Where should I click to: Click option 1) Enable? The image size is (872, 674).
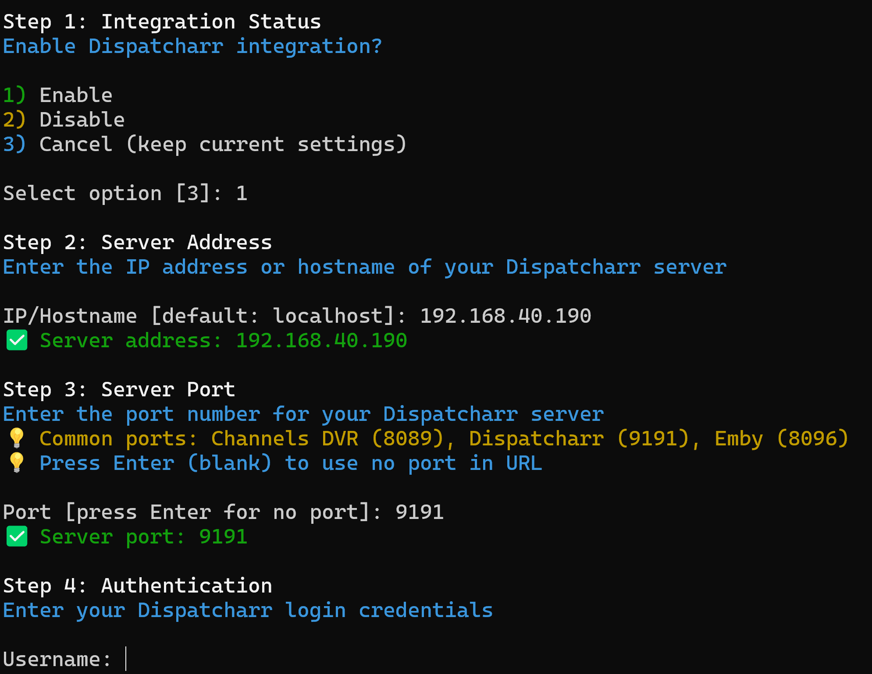pyautogui.click(x=57, y=95)
